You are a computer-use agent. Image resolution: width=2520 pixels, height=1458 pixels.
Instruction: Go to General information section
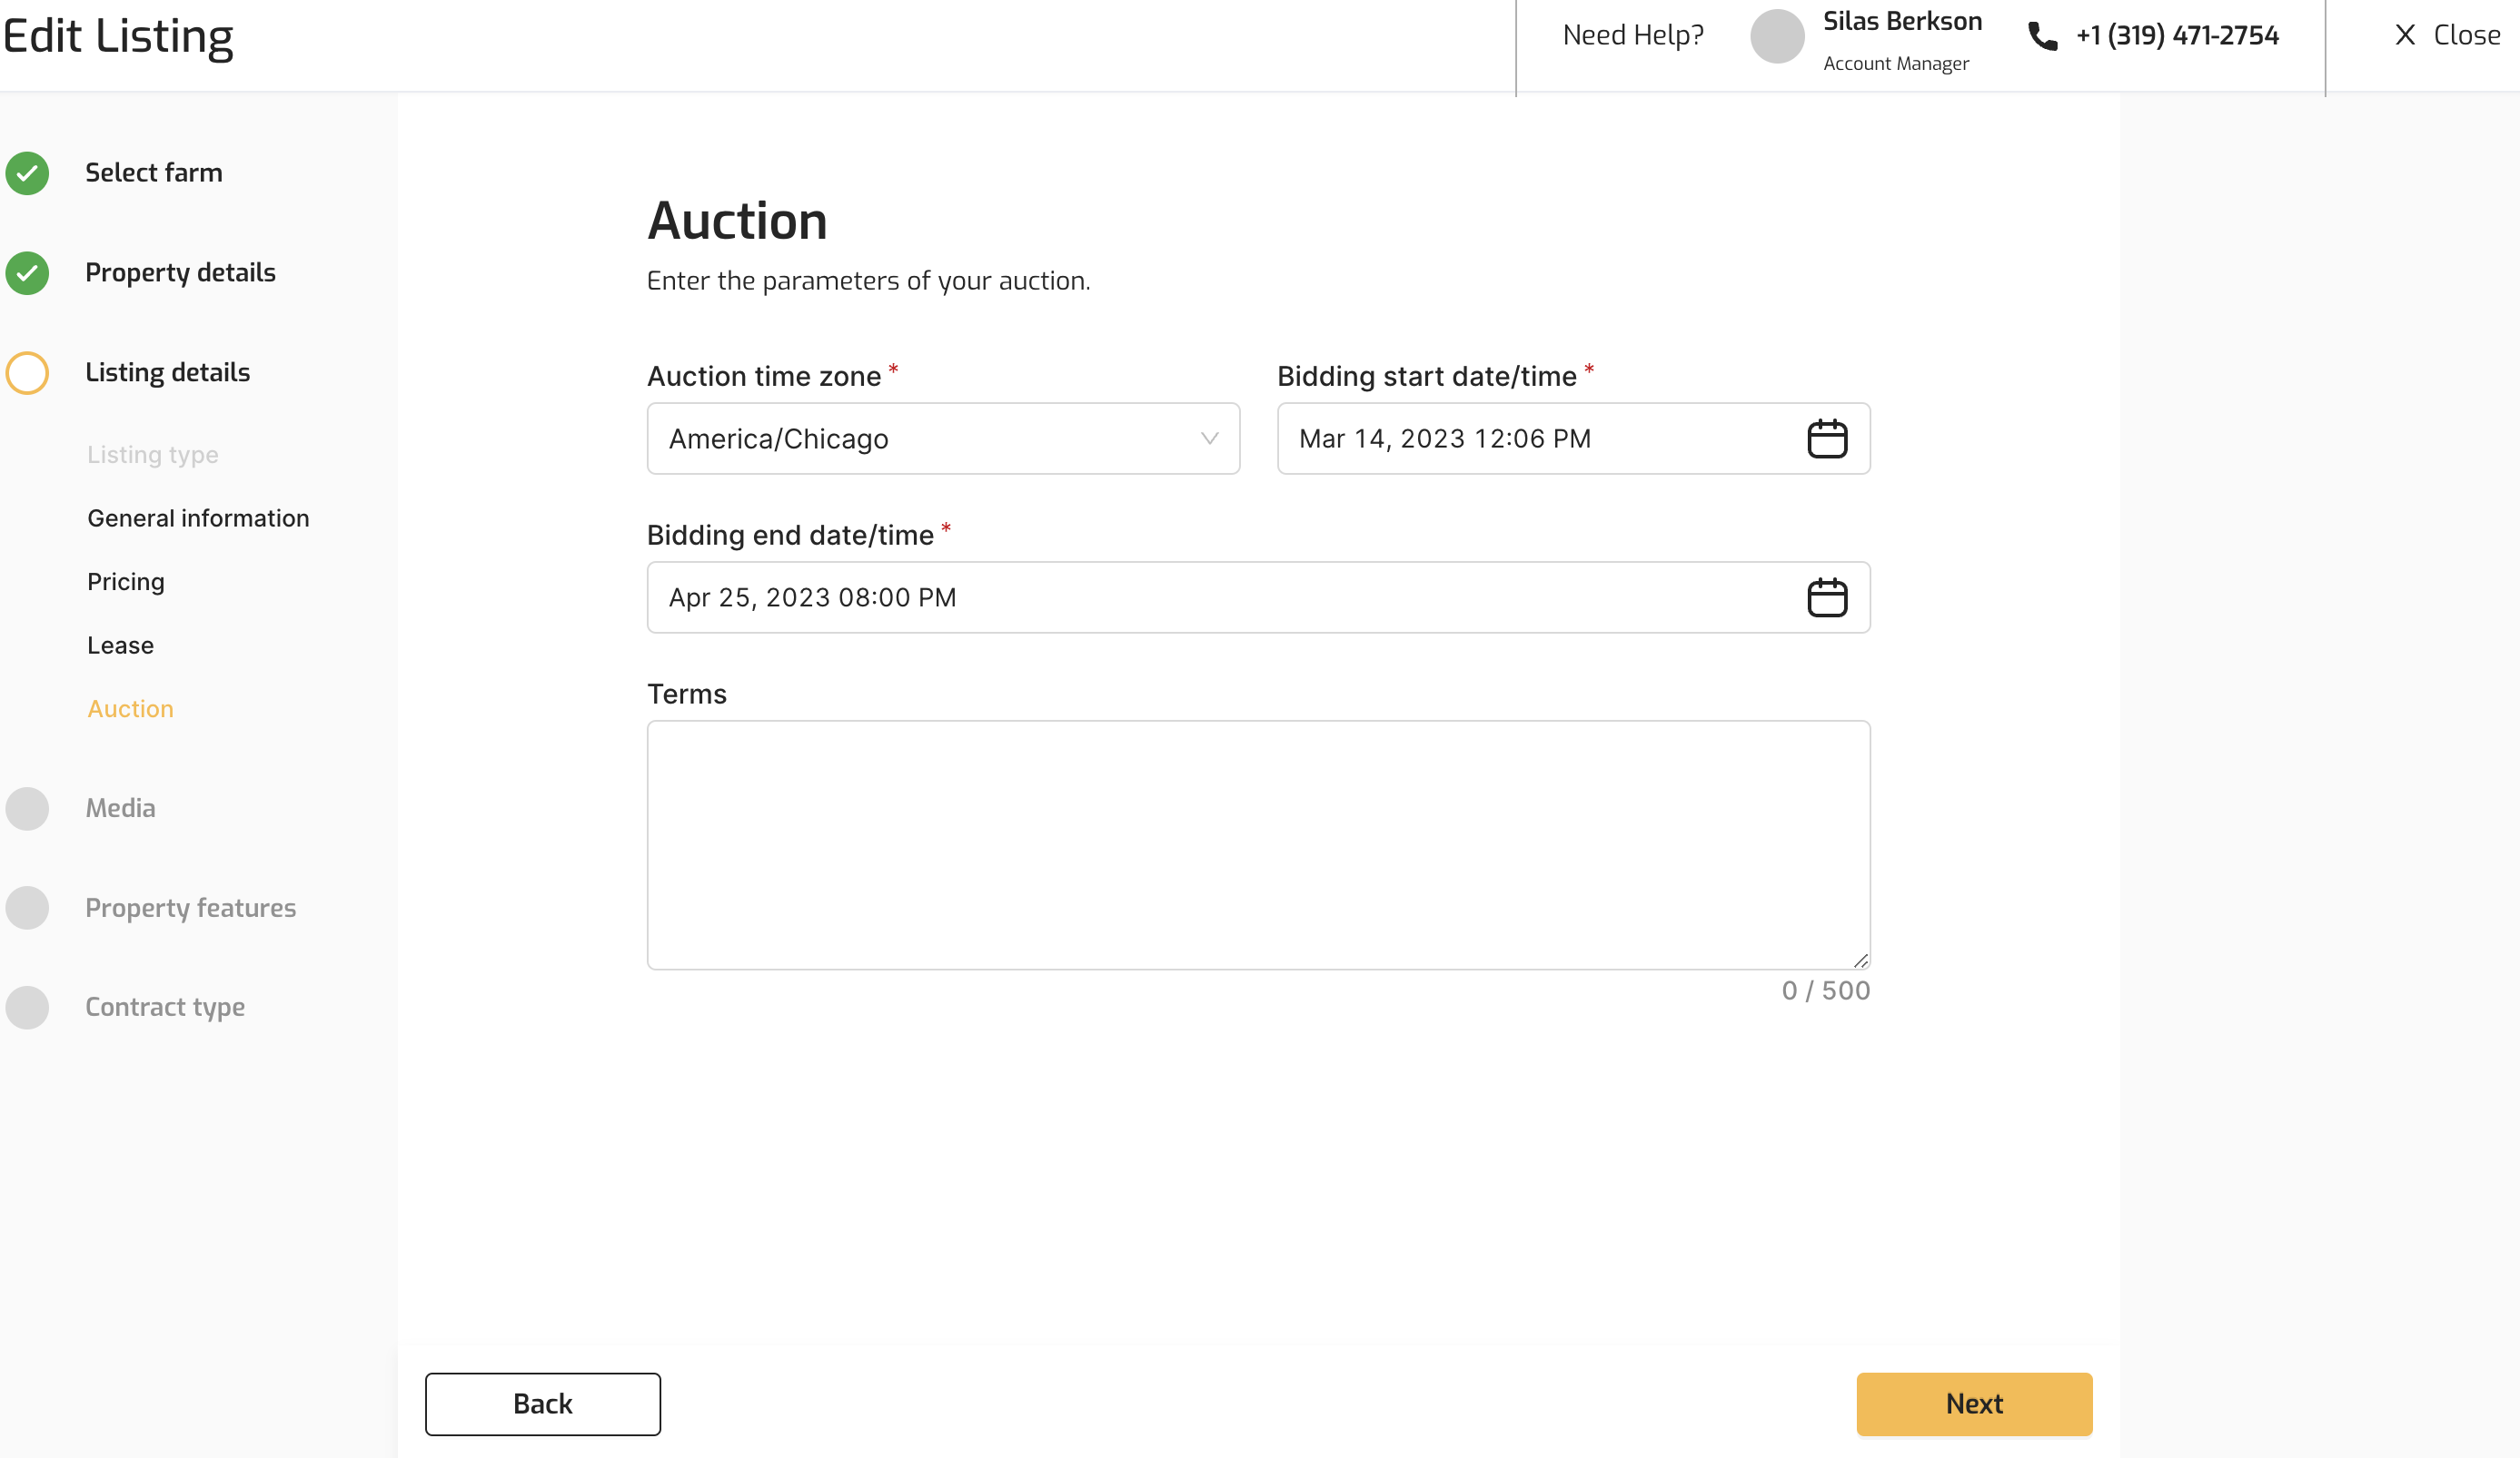pos(198,517)
